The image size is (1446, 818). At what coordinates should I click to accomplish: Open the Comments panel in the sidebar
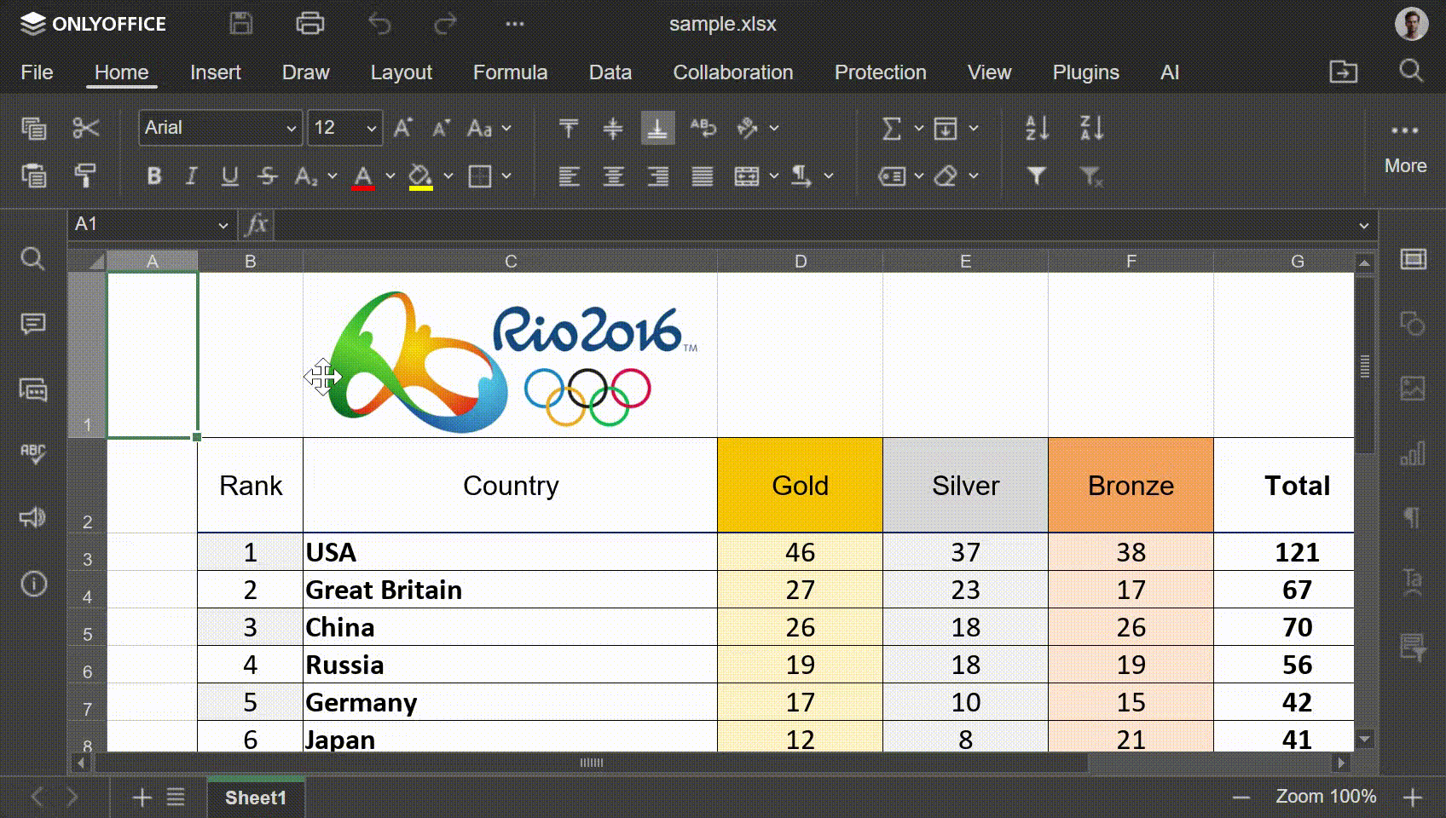32,324
